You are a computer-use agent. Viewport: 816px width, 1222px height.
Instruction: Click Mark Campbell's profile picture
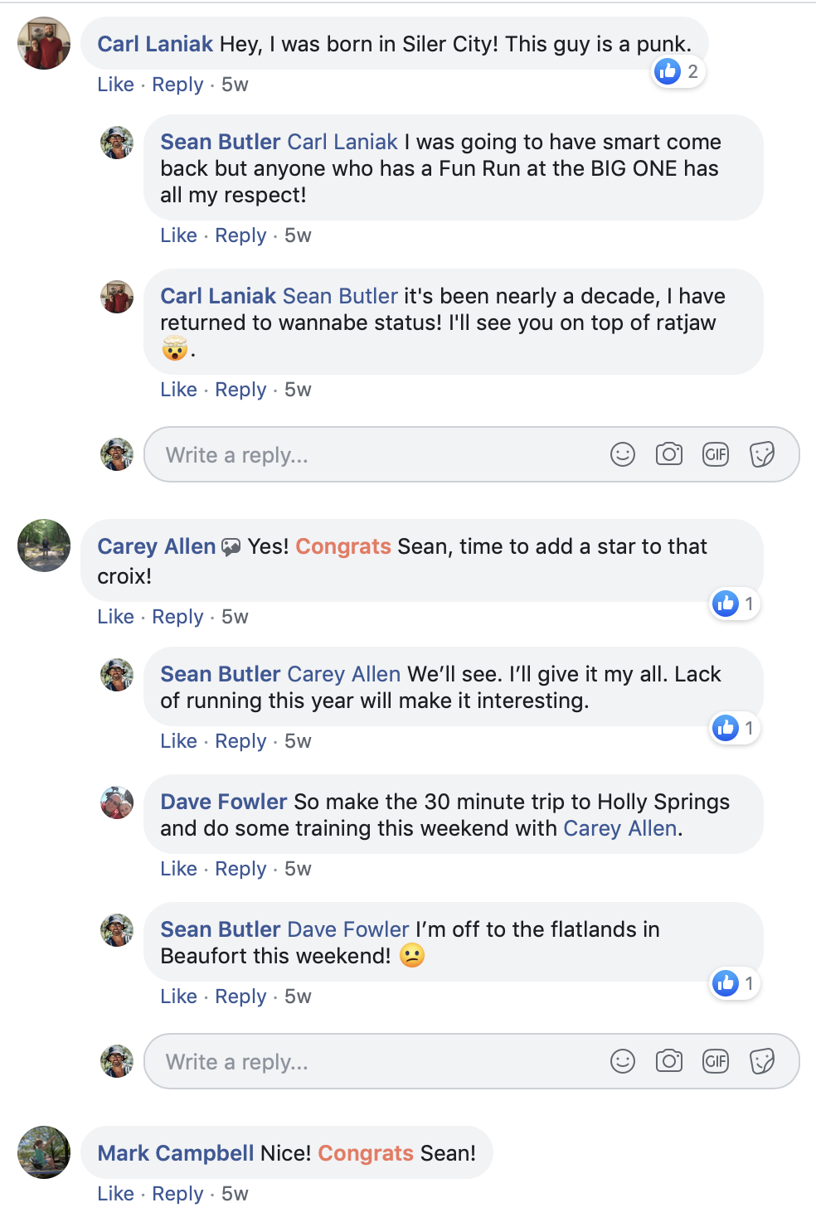click(x=44, y=1152)
